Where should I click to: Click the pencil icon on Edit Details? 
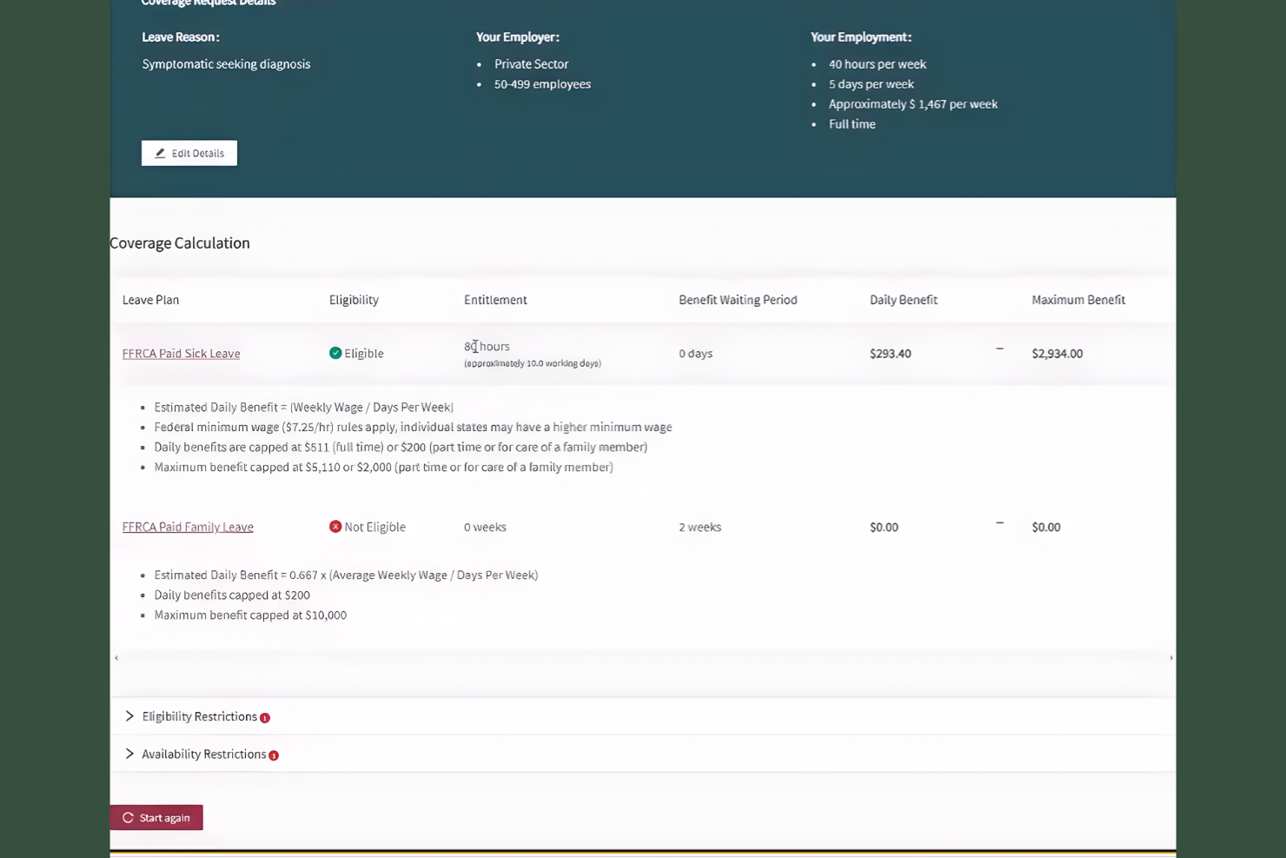pyautogui.click(x=160, y=152)
